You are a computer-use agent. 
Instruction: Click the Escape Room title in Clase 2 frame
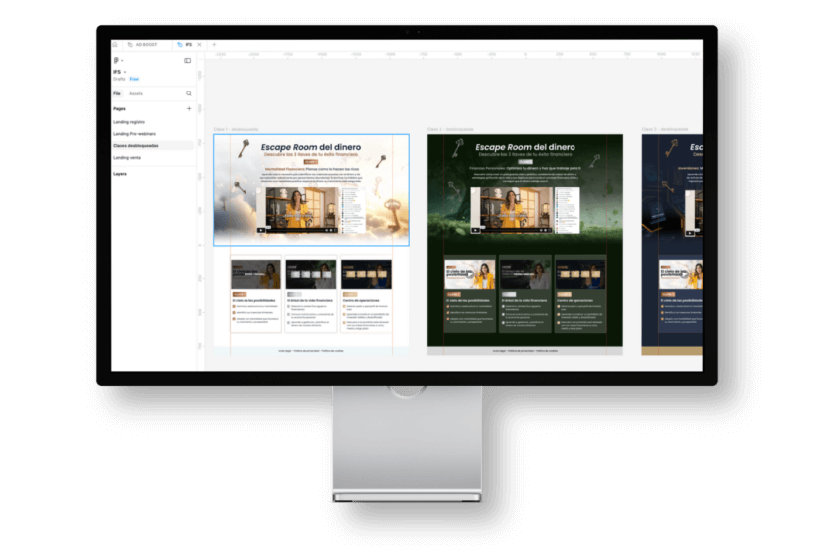click(525, 147)
